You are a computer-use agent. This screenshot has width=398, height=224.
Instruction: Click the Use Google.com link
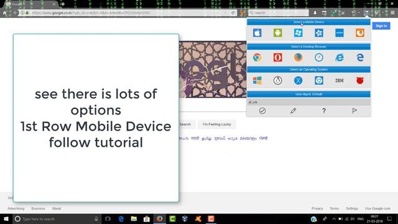coord(377,208)
